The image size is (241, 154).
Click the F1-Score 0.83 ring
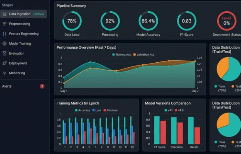click(187, 21)
